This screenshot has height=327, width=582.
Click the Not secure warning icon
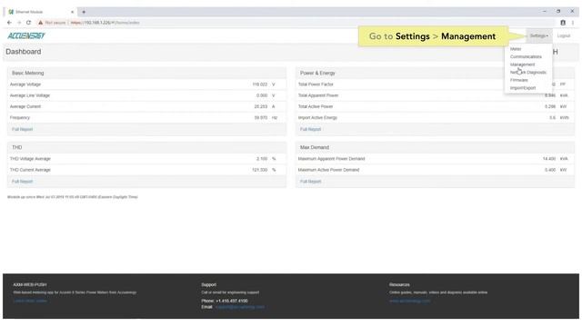click(x=40, y=23)
